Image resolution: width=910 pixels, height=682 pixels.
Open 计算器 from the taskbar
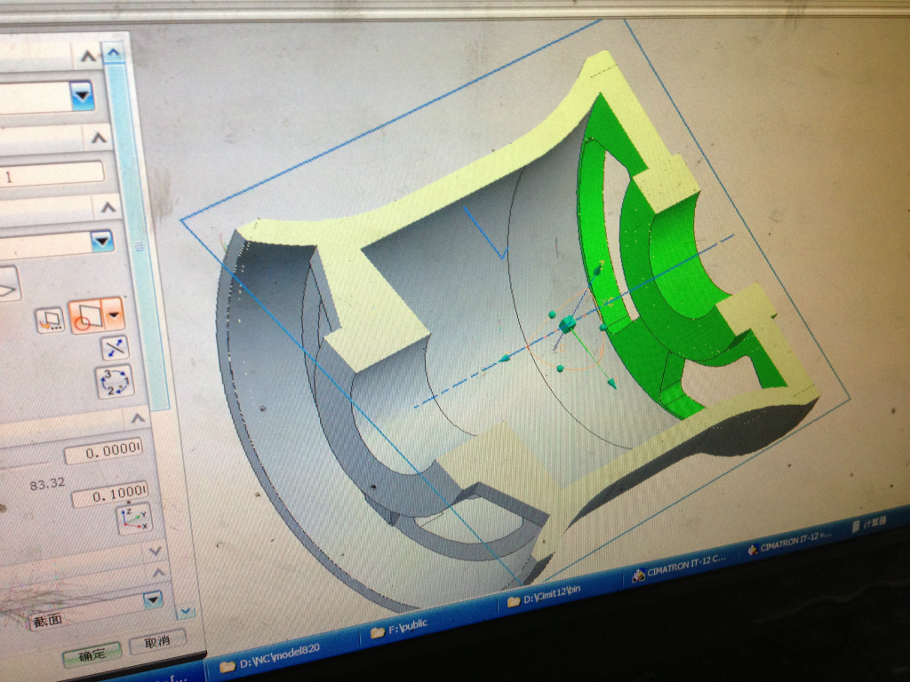tap(869, 523)
